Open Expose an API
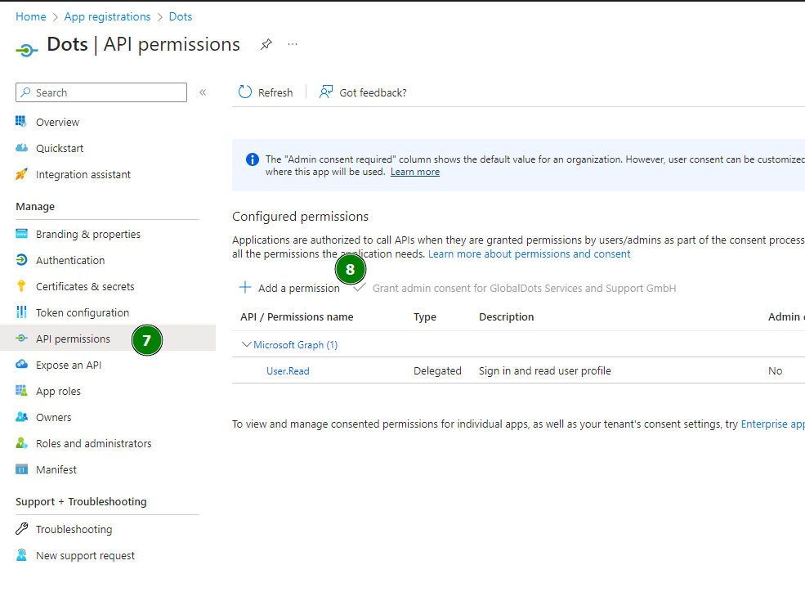 [x=69, y=366]
